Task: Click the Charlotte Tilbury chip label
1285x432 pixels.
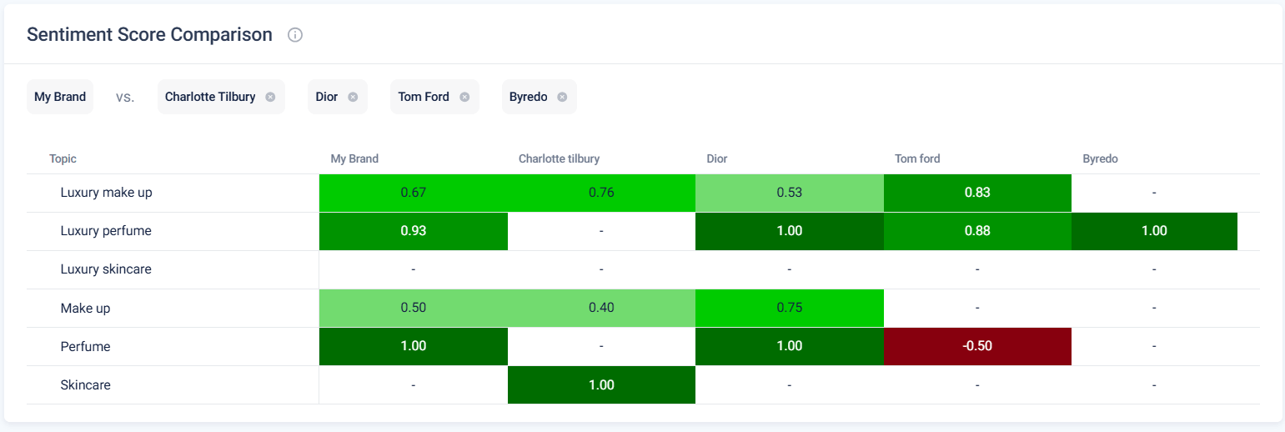Action: 210,97
